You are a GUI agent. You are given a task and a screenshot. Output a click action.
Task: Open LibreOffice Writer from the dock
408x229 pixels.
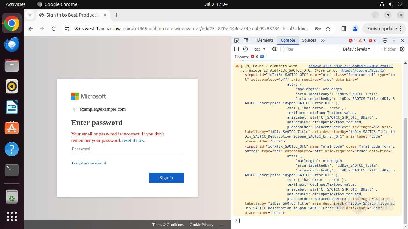click(x=12, y=108)
